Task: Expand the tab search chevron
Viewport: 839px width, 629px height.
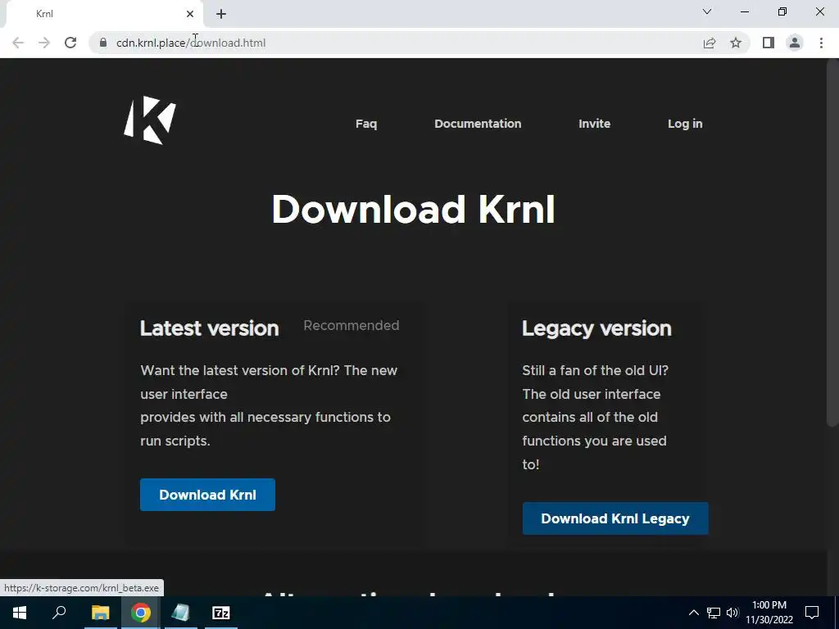Action: tap(707, 11)
